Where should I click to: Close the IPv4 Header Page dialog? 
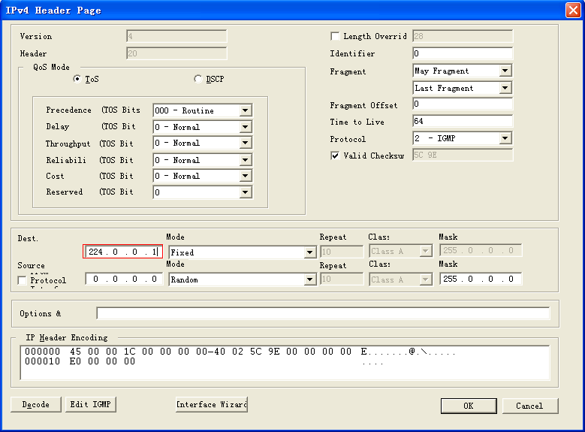pos(572,10)
